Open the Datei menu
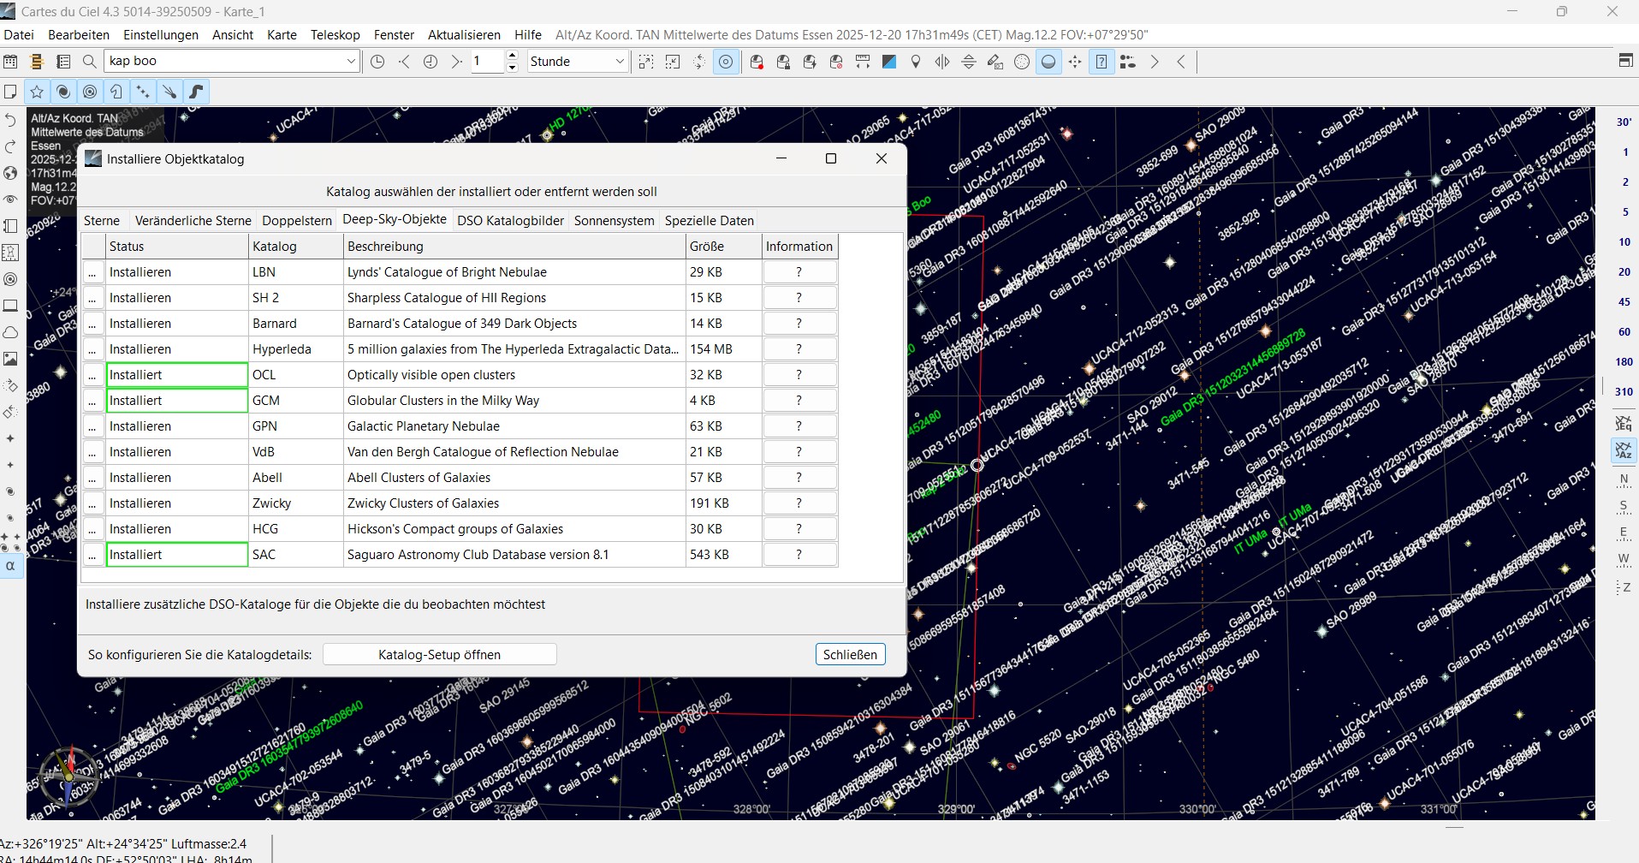The height and width of the screenshot is (863, 1639). click(x=19, y=34)
